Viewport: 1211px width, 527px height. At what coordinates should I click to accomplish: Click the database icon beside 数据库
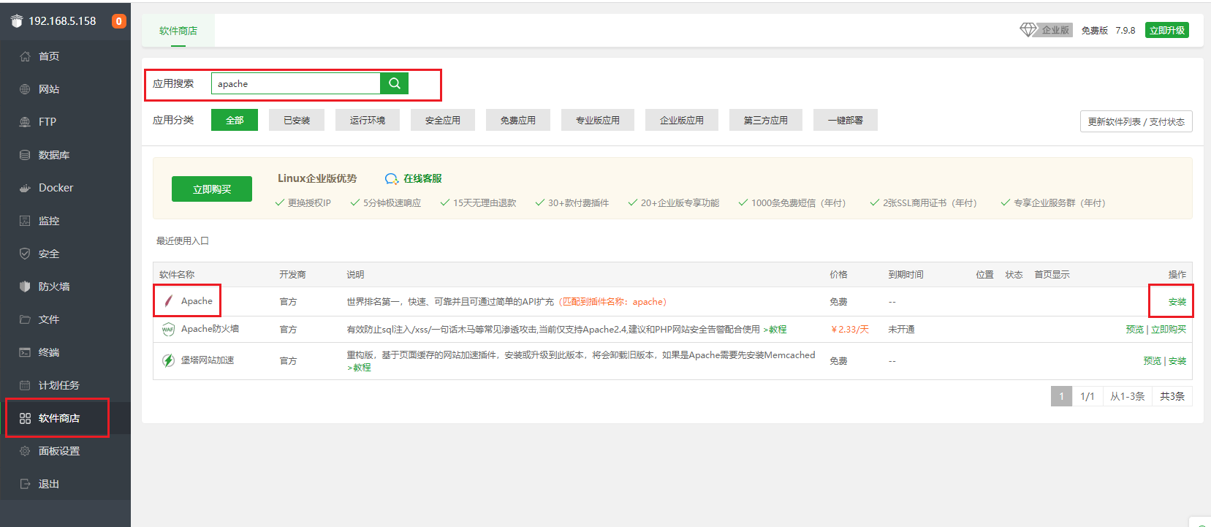[x=25, y=155]
